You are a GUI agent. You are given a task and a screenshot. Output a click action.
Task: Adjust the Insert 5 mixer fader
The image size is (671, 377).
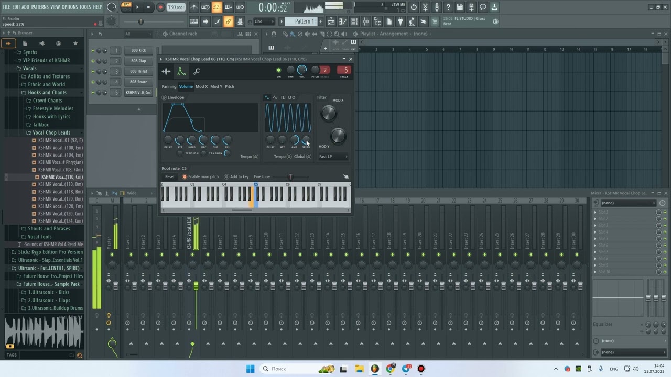pos(196,285)
